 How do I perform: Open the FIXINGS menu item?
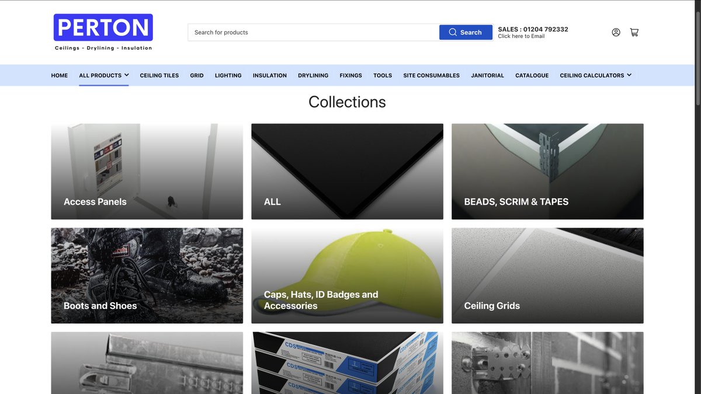click(350, 75)
